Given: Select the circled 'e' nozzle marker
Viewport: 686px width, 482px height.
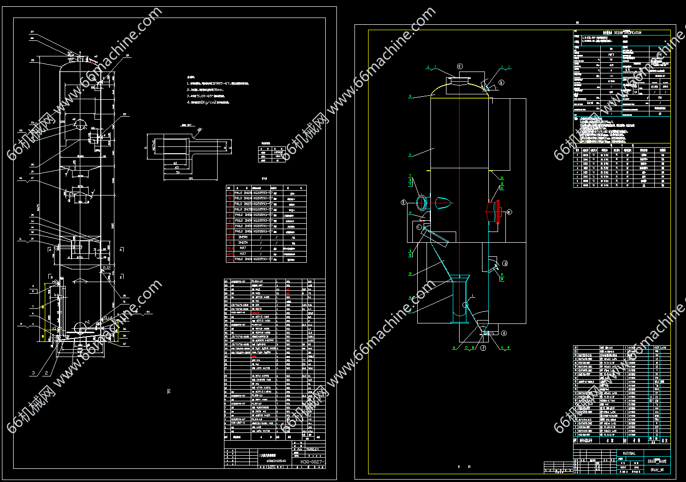Looking at the screenshot, I should pyautogui.click(x=503, y=334).
